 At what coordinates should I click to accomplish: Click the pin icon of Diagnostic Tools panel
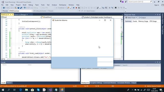158,15
